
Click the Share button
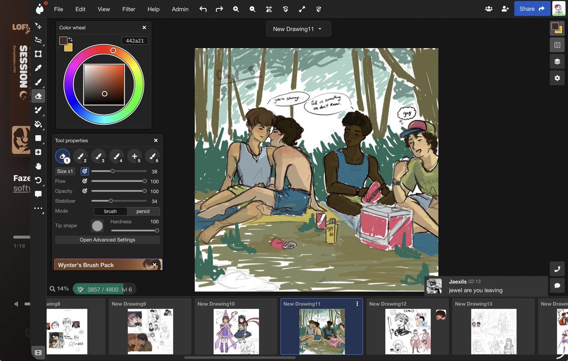pyautogui.click(x=532, y=9)
